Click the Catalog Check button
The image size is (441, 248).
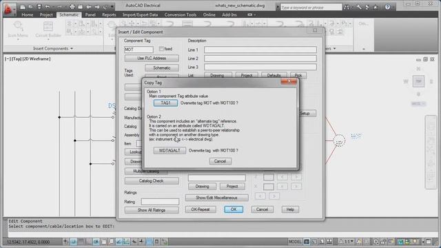[152, 180]
